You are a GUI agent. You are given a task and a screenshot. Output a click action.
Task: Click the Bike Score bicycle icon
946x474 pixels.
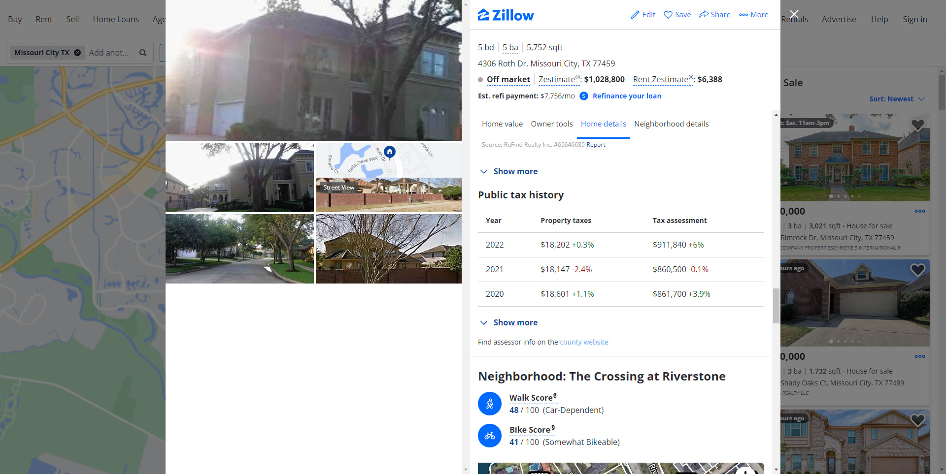point(490,436)
